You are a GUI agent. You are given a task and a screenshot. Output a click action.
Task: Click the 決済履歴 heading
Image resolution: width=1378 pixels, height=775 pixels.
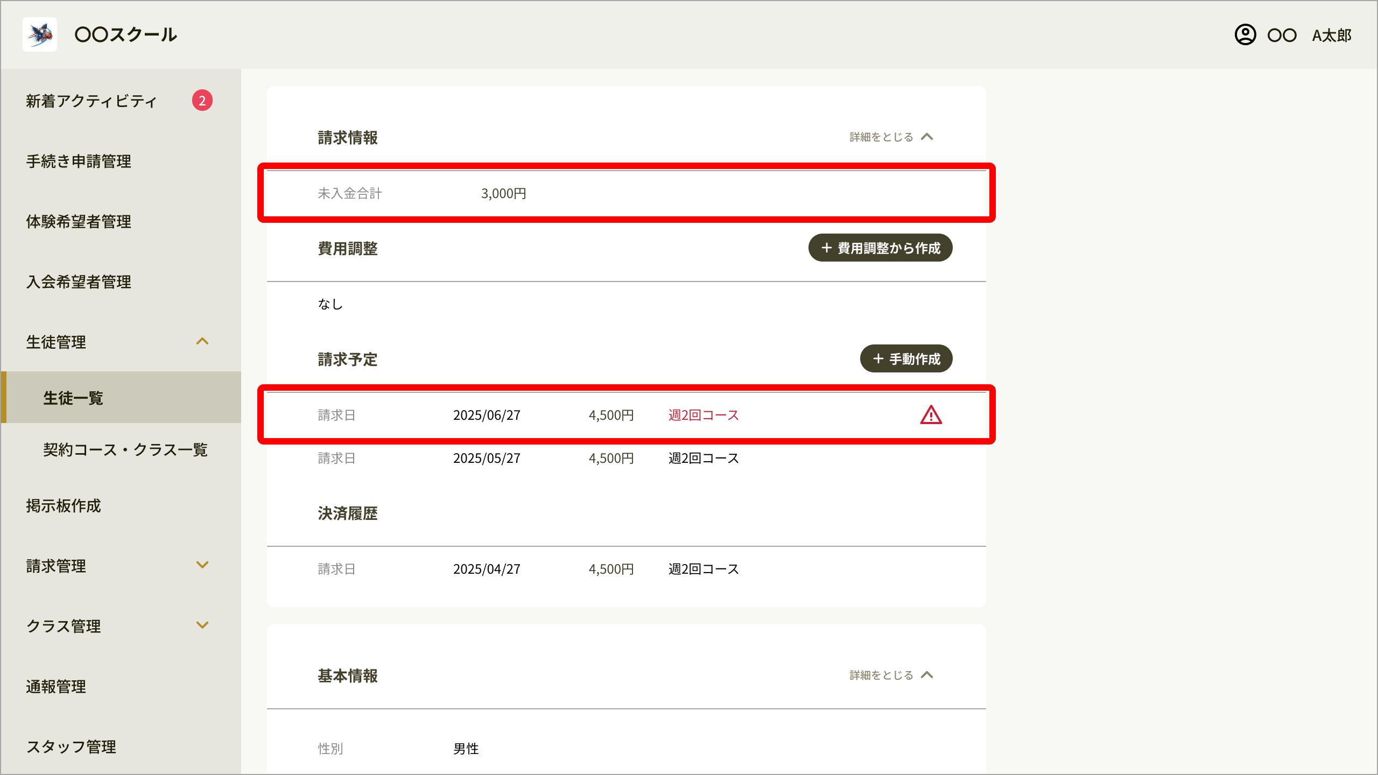click(347, 513)
